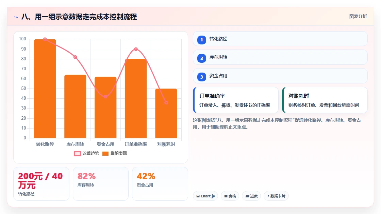
Task: Click the 对账耗时 orange bar
Action: [x=166, y=113]
